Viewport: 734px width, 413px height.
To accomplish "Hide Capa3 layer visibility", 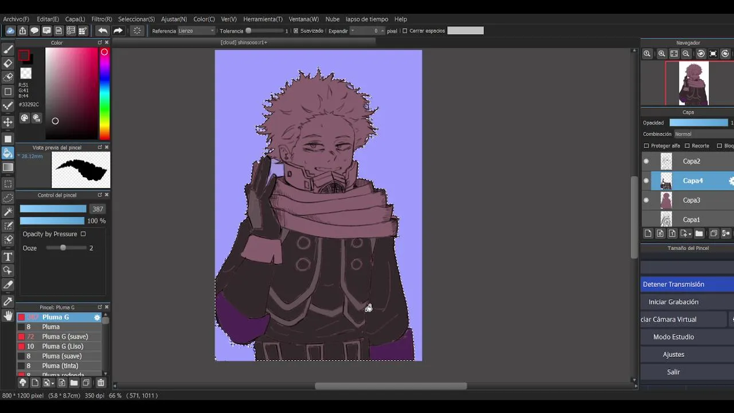I will (646, 200).
